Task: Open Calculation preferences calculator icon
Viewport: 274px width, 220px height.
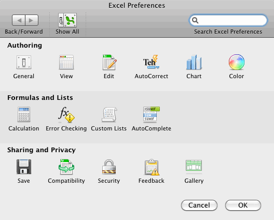Action: (24, 114)
